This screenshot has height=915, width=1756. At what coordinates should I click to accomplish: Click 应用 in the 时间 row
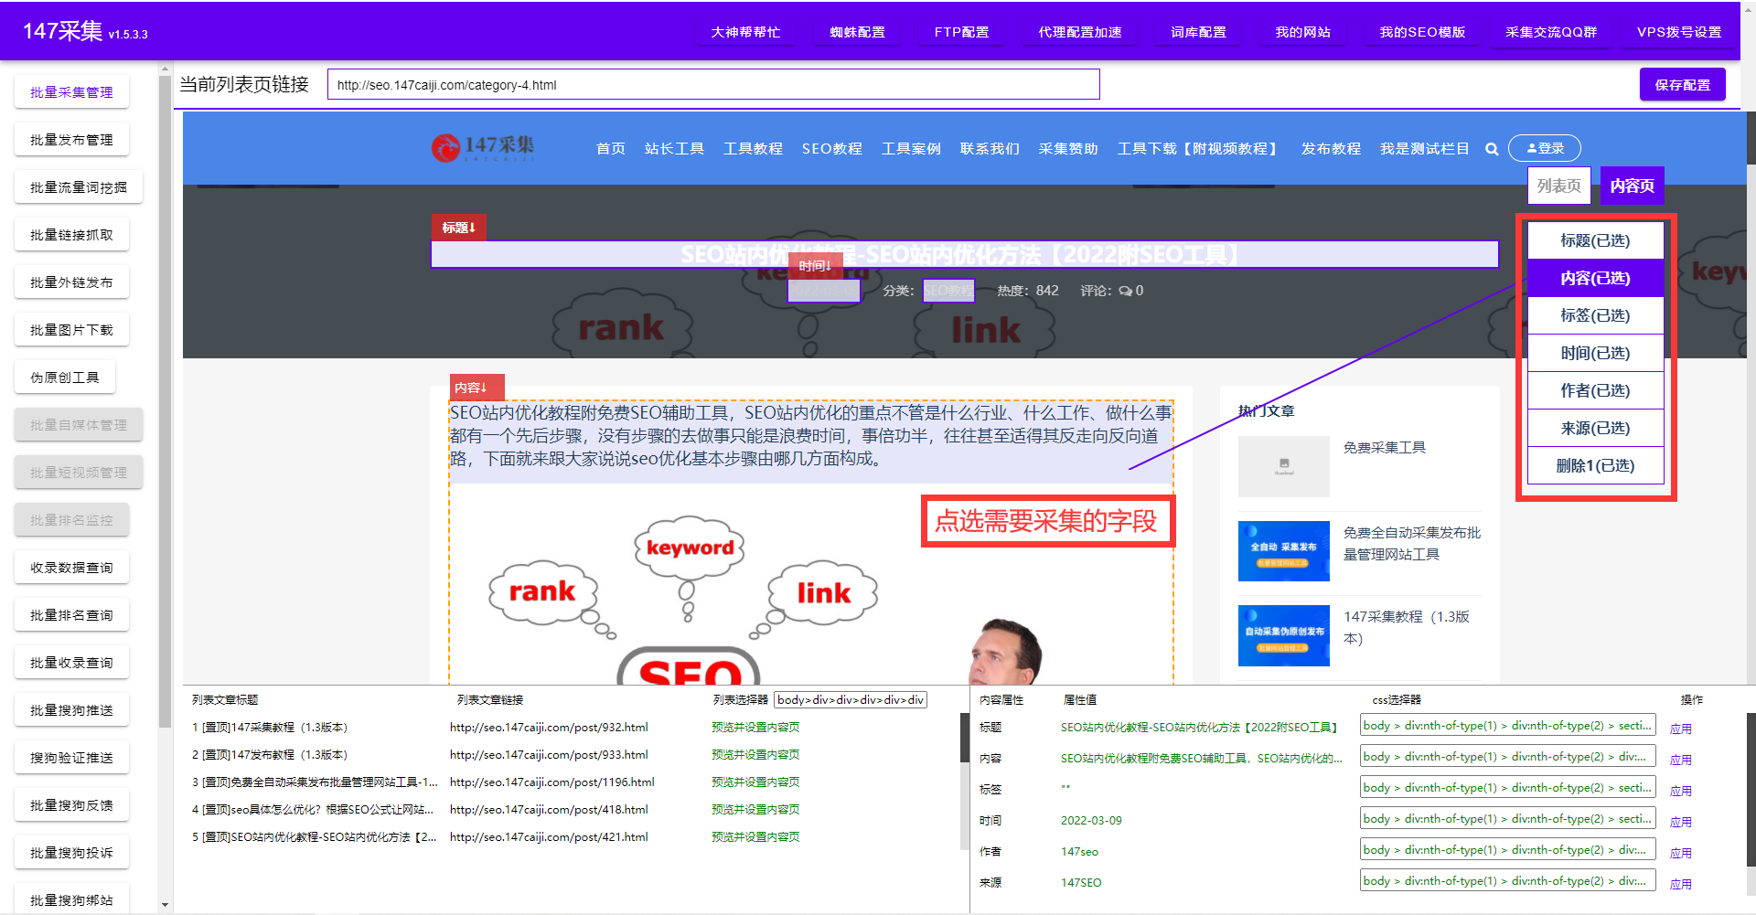pyautogui.click(x=1680, y=822)
